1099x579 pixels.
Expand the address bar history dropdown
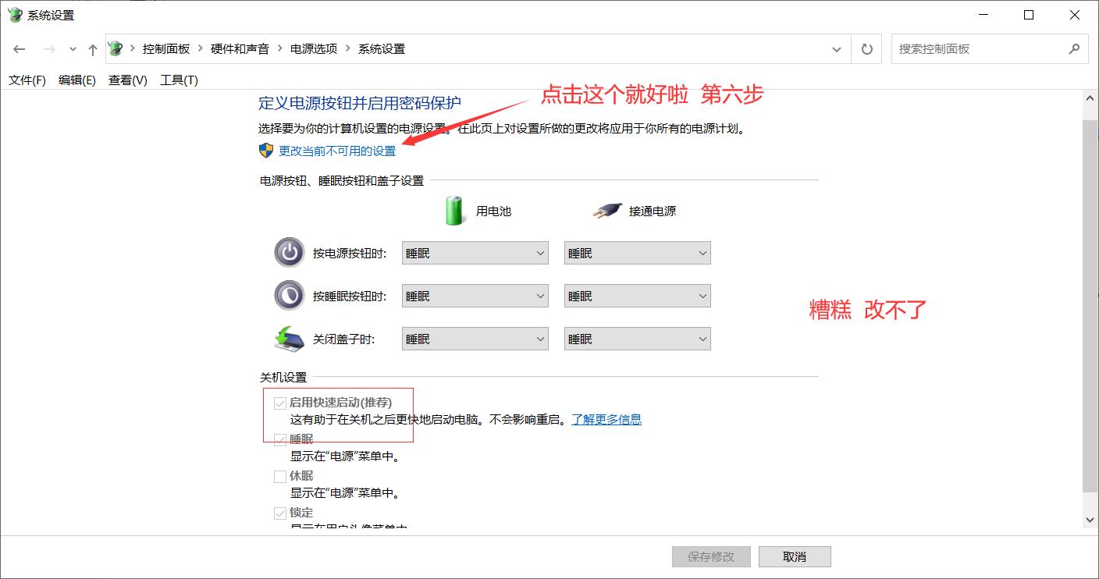836,48
